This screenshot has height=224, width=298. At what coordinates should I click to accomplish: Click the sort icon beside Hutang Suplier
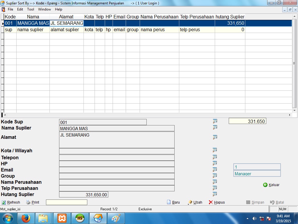coord(215,194)
